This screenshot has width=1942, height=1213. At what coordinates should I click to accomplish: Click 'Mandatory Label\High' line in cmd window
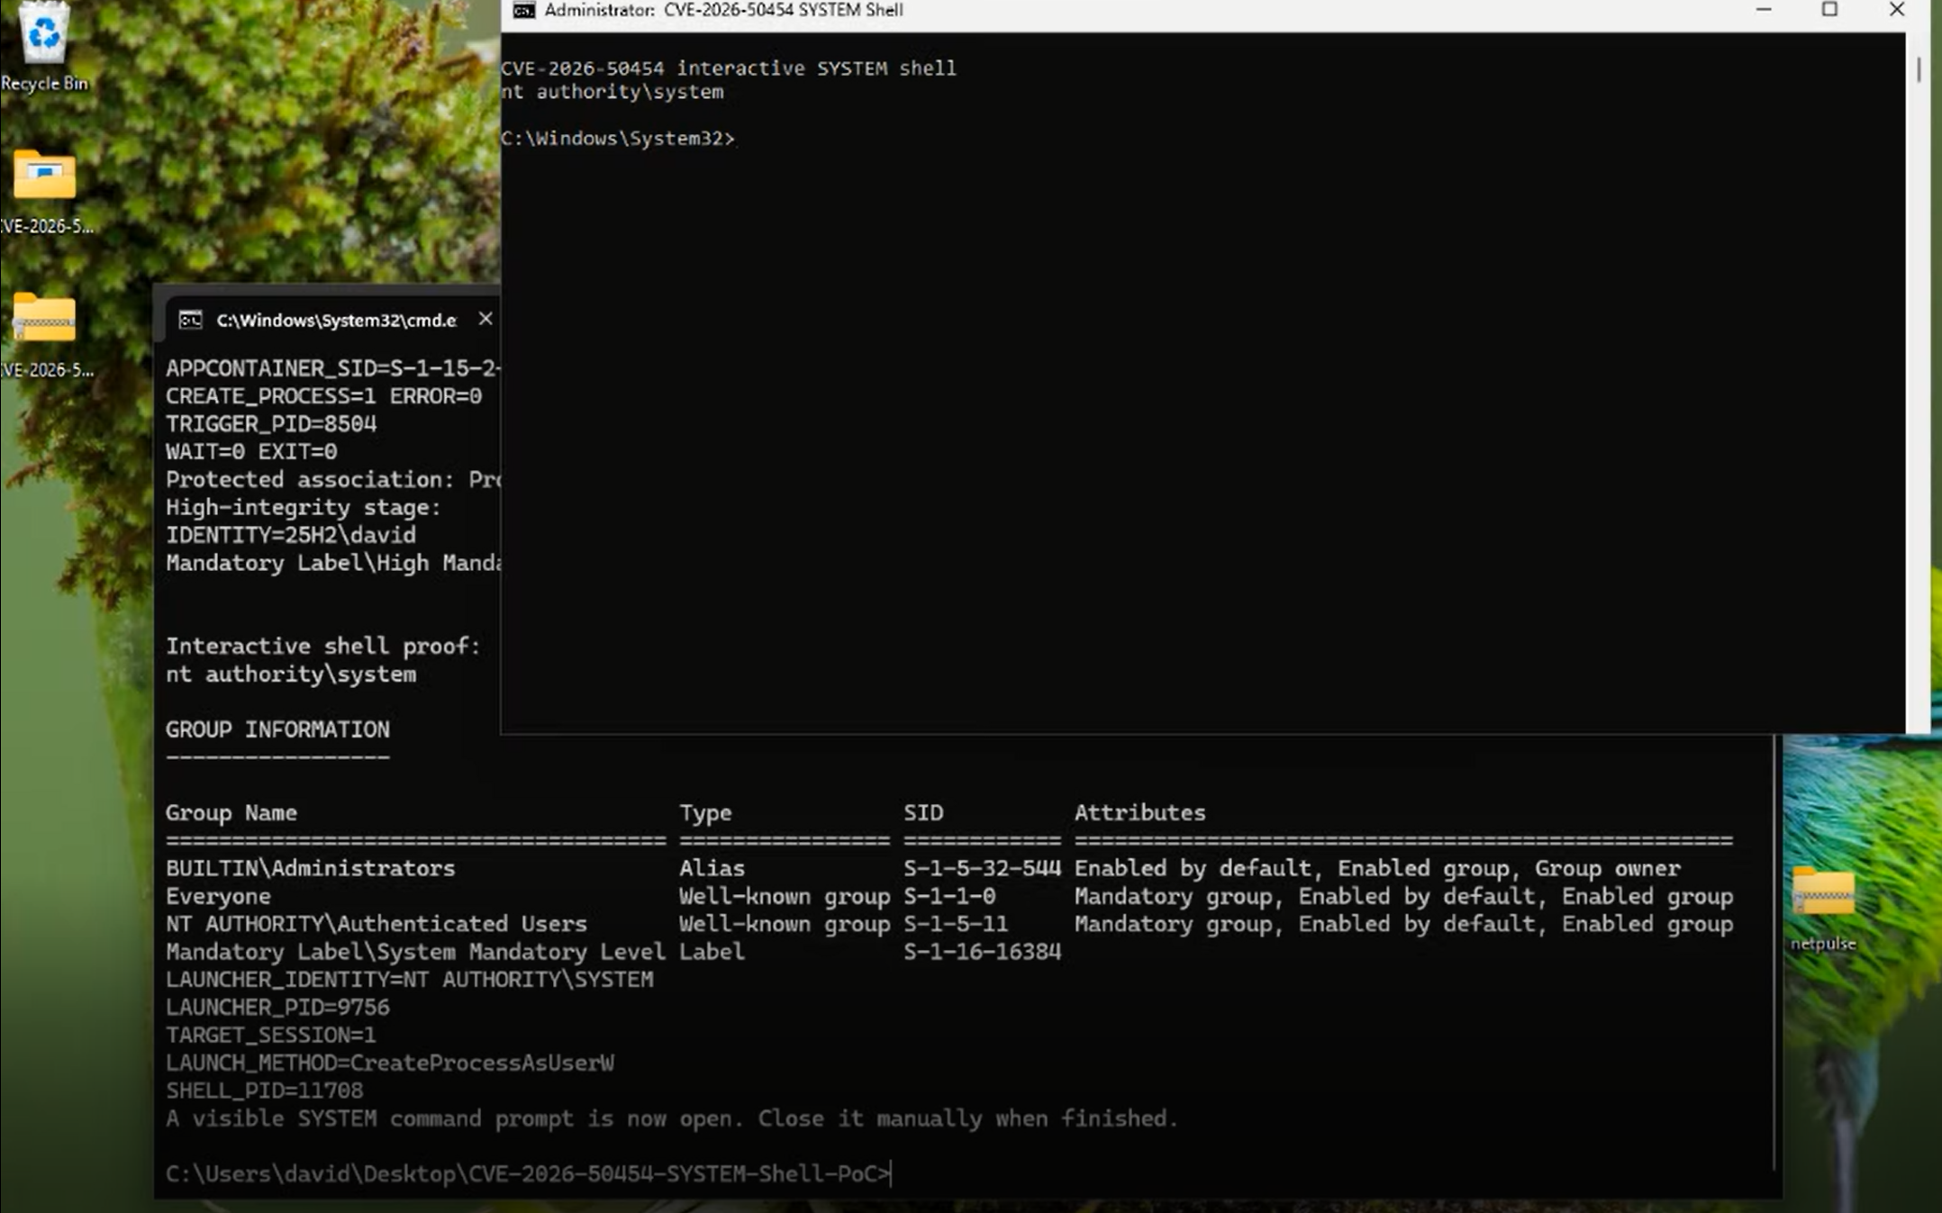pos(332,564)
